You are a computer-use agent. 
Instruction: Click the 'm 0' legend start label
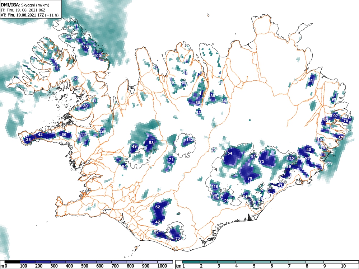[x=4, y=266]
